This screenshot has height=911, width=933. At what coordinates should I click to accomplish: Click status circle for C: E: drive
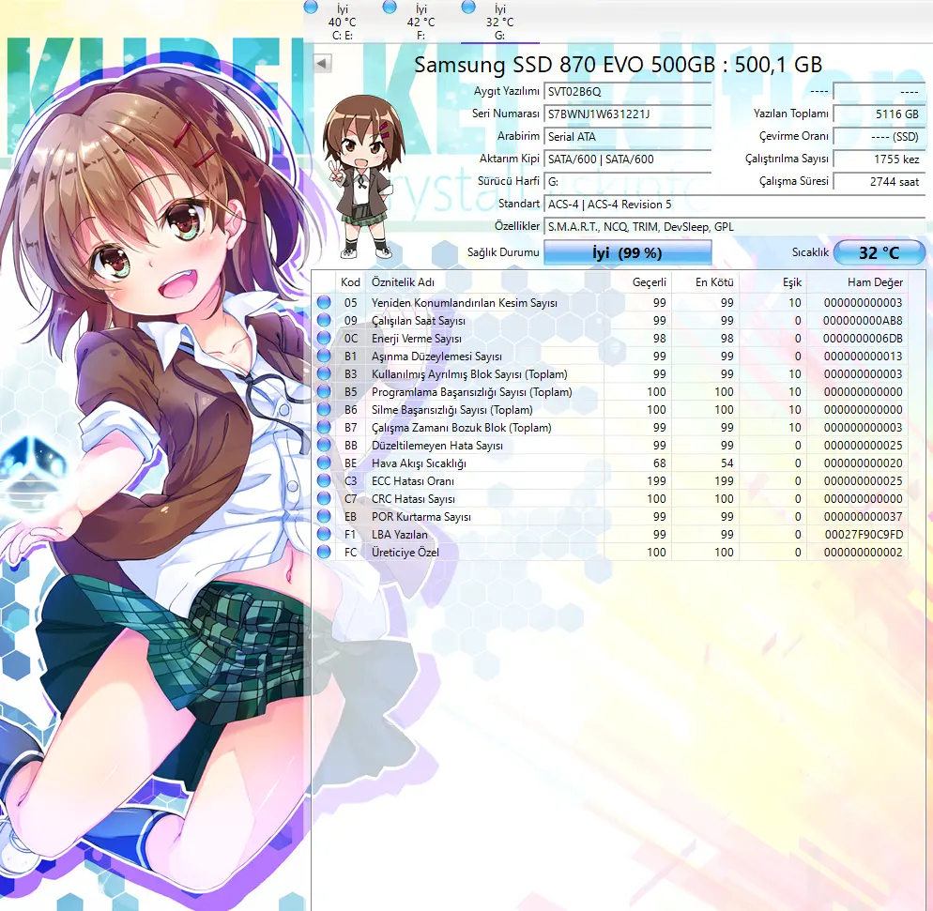coord(311,8)
